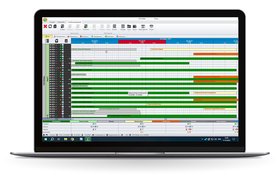Expand room 0918 in the room tree
The height and width of the screenshot is (177, 280).
50,84
